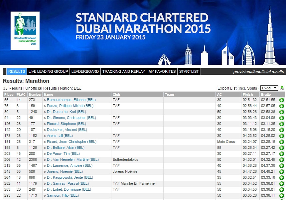Viewport: 286px width, 200px height.
Task: Open runner link Pierard, Stéphane (BEL)
Action: point(67,124)
